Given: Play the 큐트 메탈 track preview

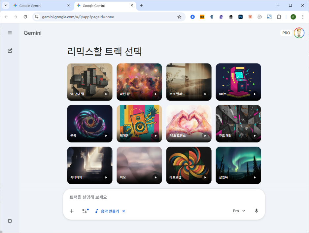Looking at the screenshot, I should [255, 136].
